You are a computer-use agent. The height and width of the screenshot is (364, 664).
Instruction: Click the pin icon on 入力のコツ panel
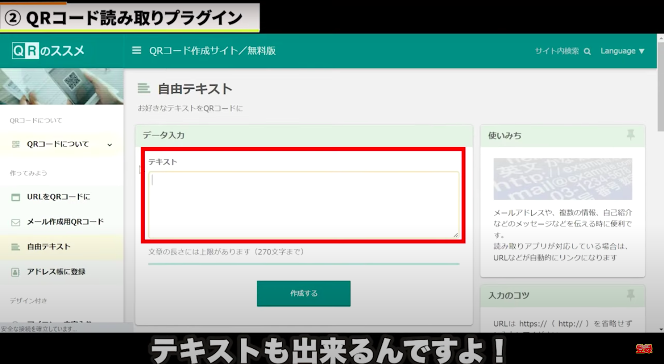(x=630, y=295)
